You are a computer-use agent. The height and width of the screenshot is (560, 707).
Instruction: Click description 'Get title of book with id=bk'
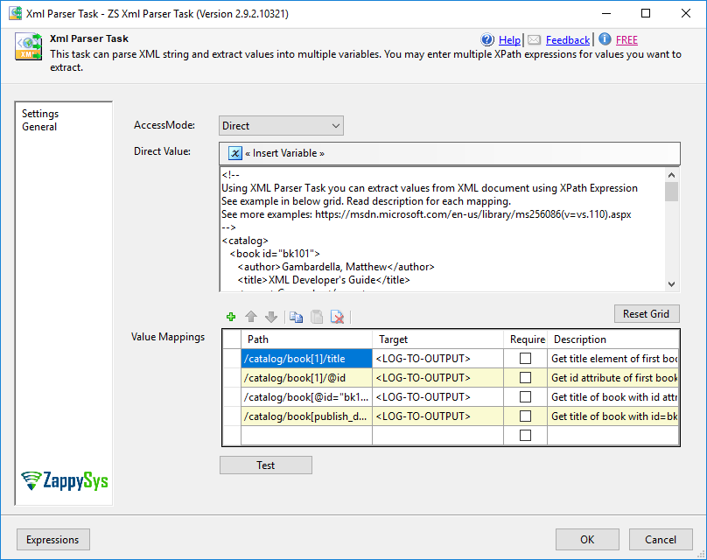613,416
